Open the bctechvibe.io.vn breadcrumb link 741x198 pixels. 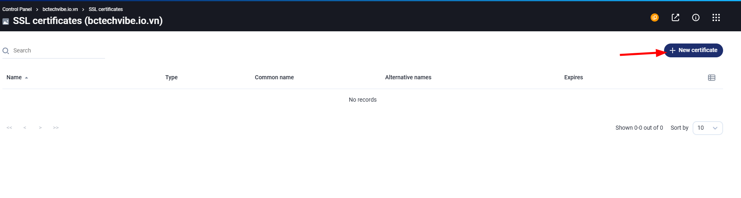(60, 9)
